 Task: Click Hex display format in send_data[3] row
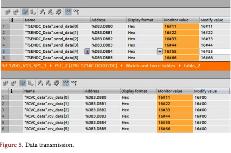(x=145, y=45)
